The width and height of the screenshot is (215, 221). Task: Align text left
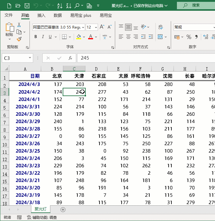(x=121, y=37)
